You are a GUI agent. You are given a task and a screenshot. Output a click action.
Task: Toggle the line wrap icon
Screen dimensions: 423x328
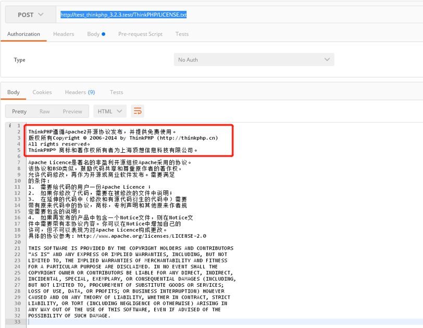[138, 111]
